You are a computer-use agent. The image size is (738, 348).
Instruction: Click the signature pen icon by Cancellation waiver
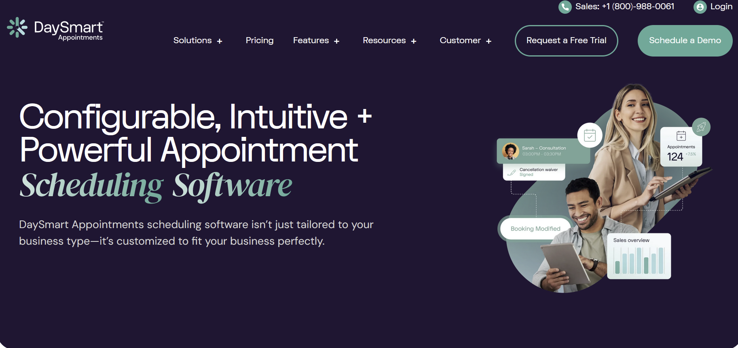[512, 172]
